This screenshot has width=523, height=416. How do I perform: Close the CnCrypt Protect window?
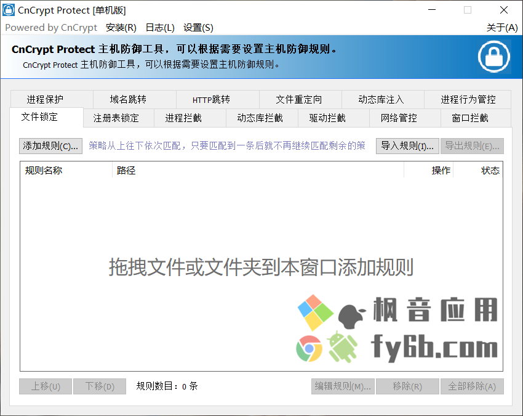[x=504, y=10]
